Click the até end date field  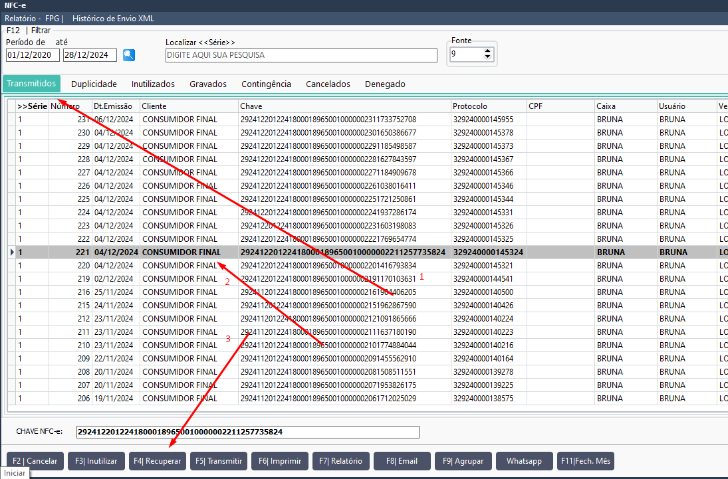pyautogui.click(x=90, y=54)
